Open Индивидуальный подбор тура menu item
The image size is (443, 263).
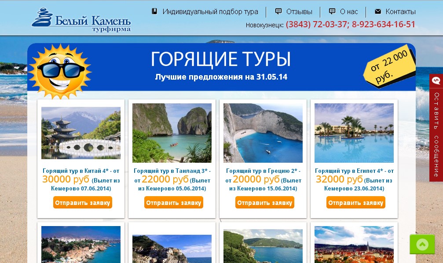[x=210, y=11]
